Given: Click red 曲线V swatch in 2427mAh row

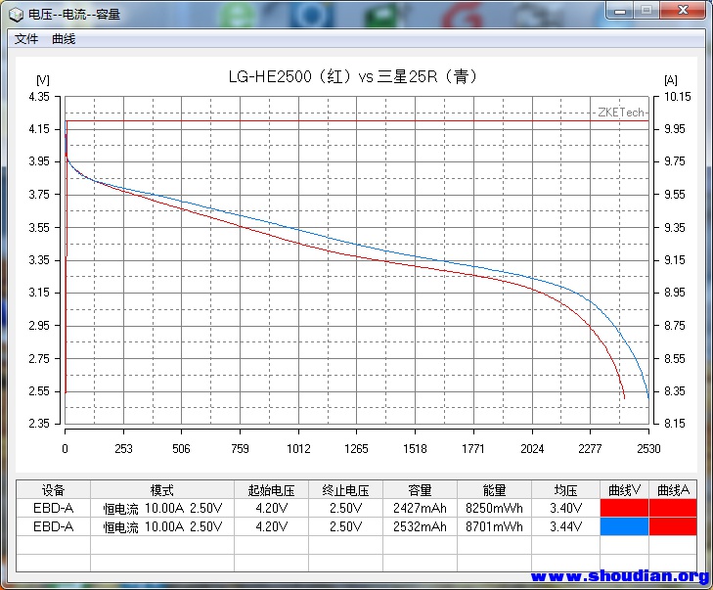Looking at the screenshot, I should coord(624,508).
